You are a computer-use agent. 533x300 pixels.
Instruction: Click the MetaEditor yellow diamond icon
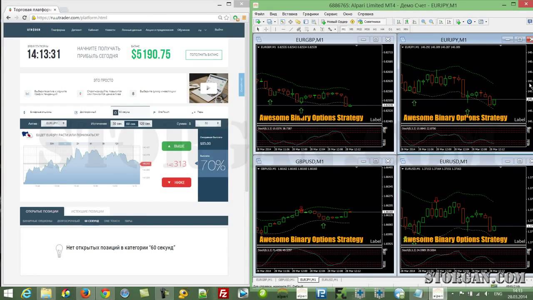353,22
